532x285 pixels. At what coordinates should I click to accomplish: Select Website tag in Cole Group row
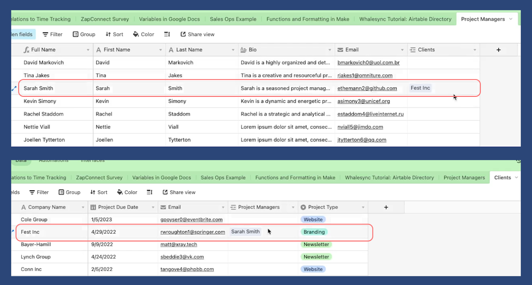pyautogui.click(x=313, y=220)
